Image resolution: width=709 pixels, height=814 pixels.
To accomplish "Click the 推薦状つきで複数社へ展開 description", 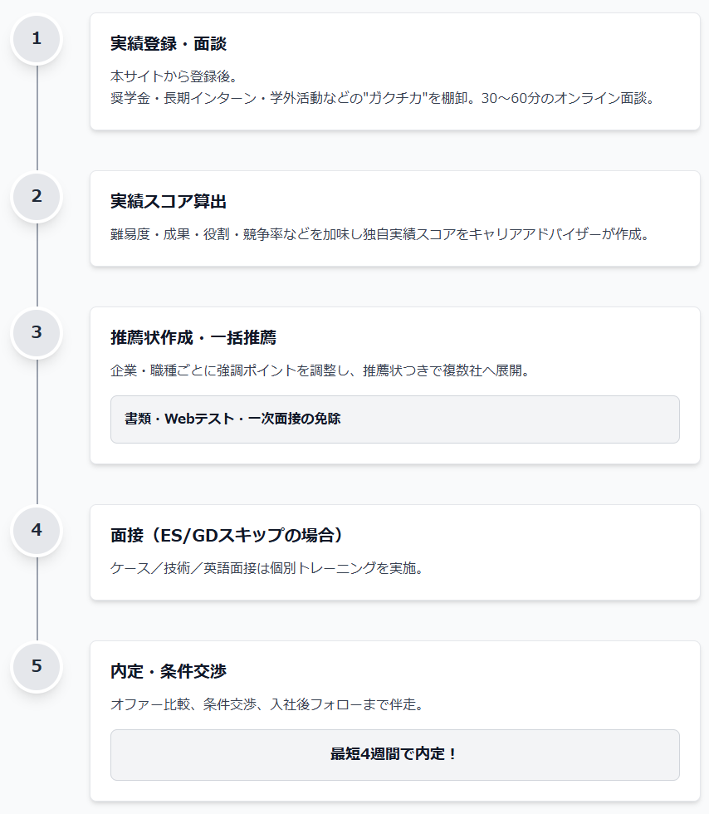I will coord(320,370).
